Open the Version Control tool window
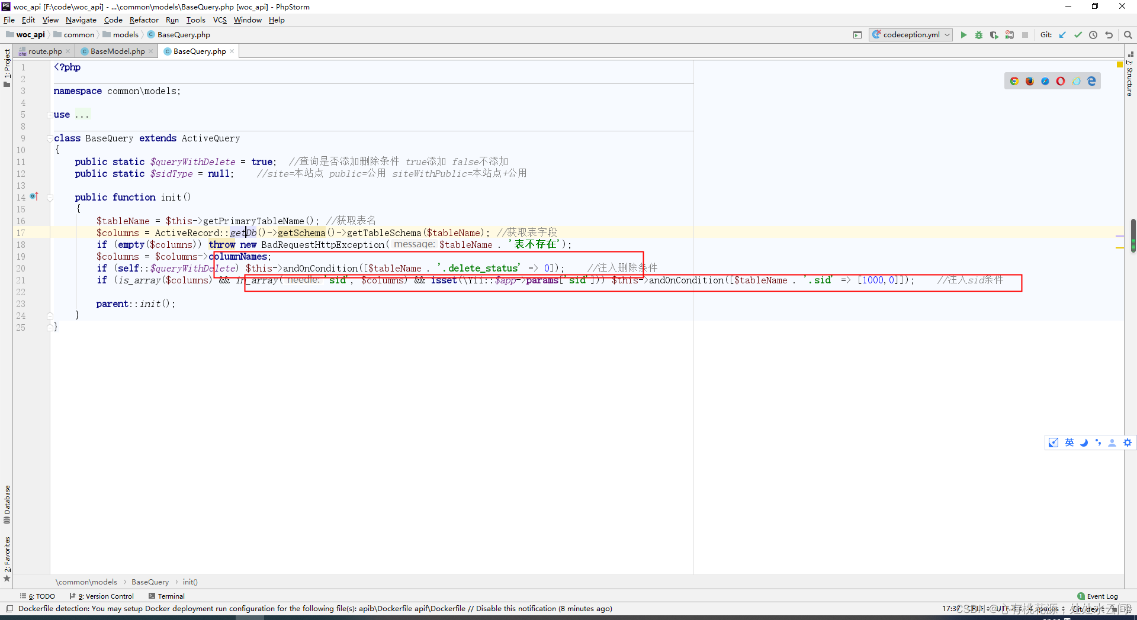1137x620 pixels. [x=102, y=596]
